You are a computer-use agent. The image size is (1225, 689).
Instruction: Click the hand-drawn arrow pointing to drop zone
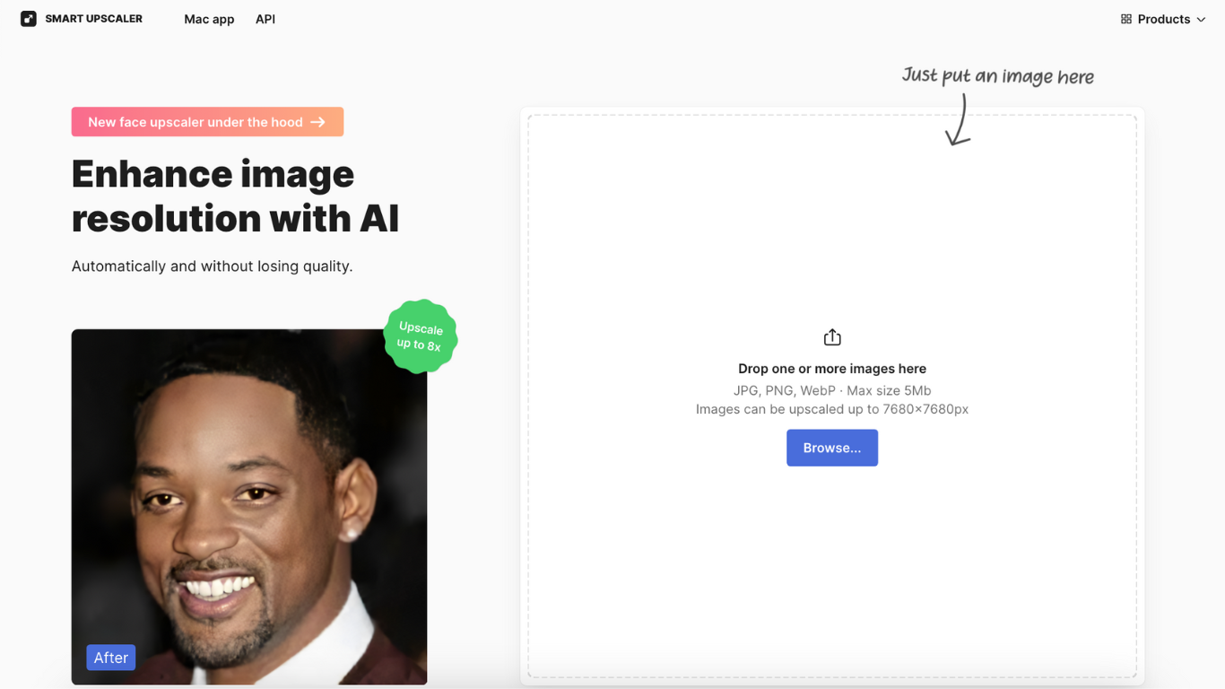(960, 121)
